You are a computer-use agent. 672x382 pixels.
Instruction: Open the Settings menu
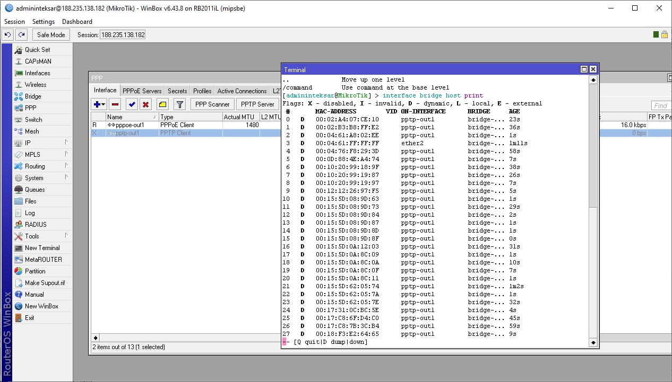tap(44, 22)
